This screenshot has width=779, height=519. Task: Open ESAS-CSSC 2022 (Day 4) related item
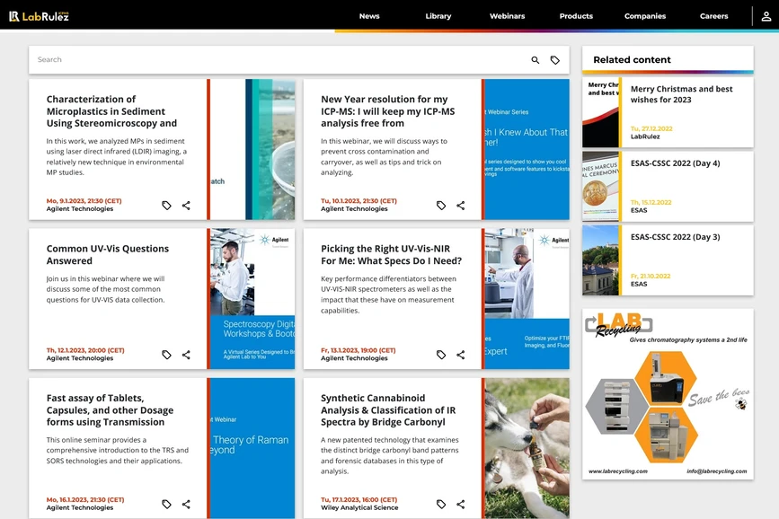(675, 163)
